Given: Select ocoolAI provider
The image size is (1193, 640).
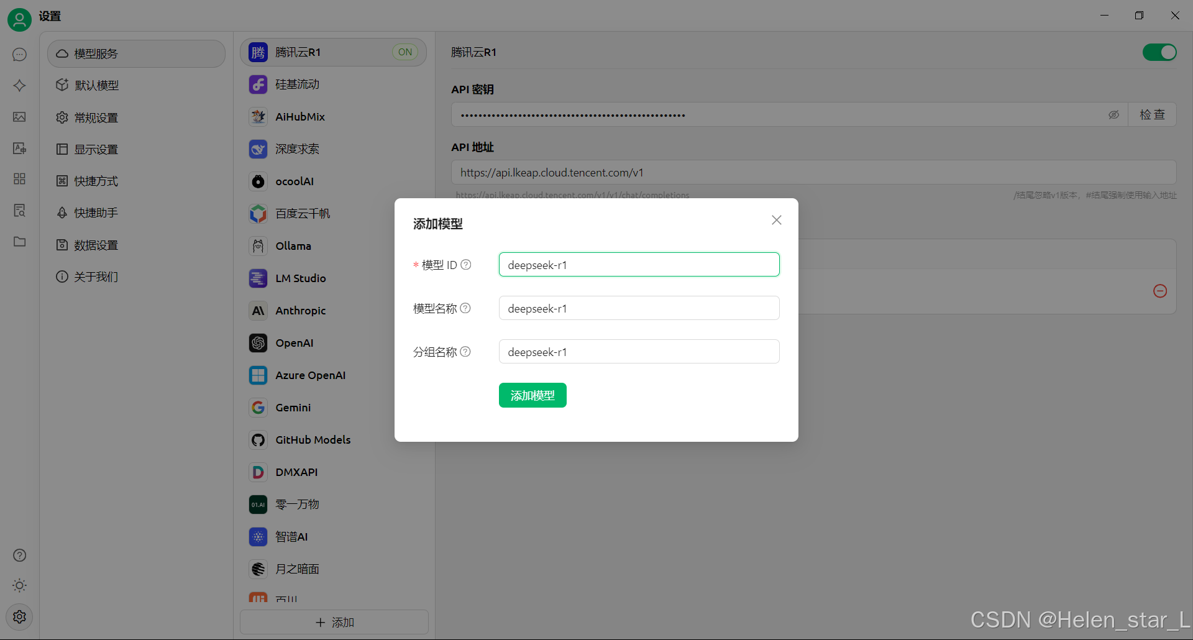Looking at the screenshot, I should (x=333, y=181).
